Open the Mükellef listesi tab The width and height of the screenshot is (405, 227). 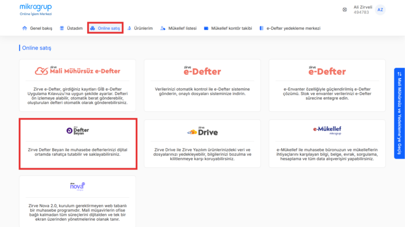coord(178,28)
